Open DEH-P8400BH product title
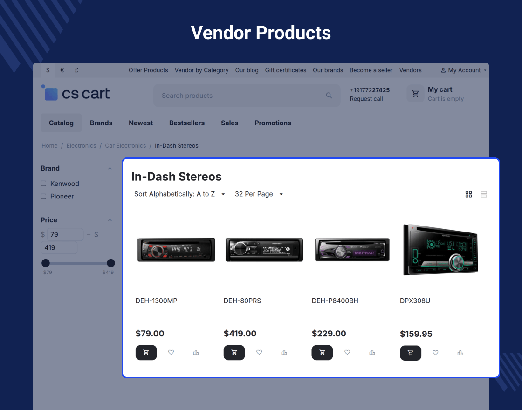The image size is (522, 410). pos(335,301)
